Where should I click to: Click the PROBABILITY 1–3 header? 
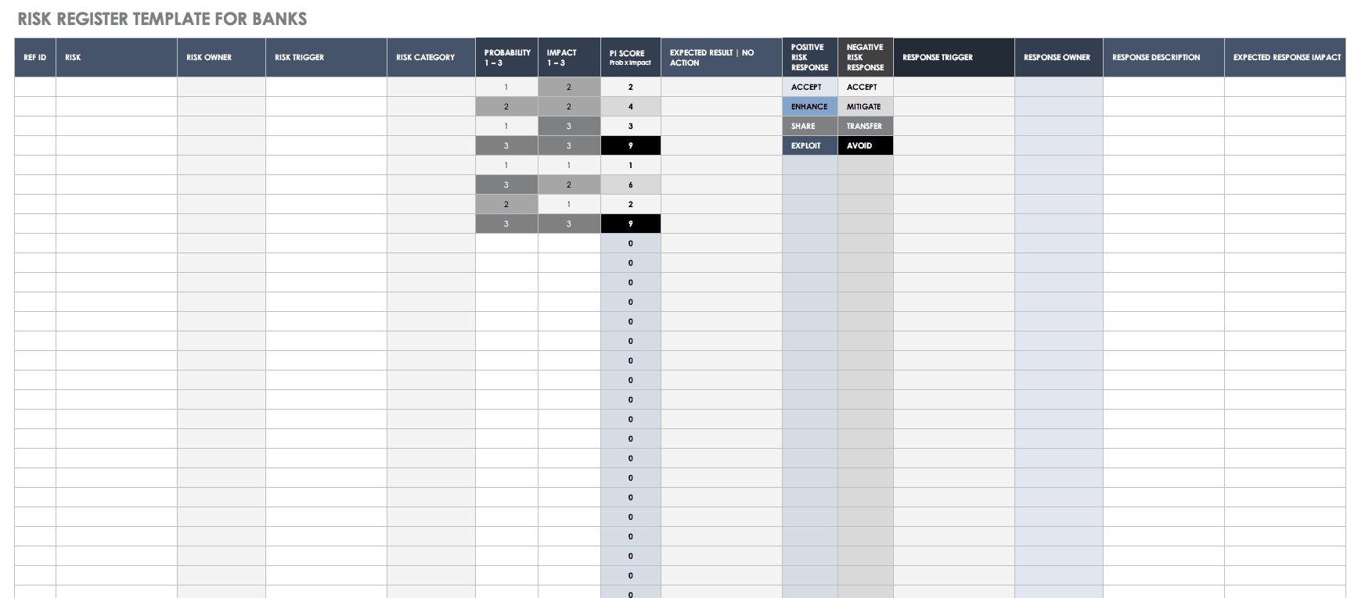coord(506,57)
